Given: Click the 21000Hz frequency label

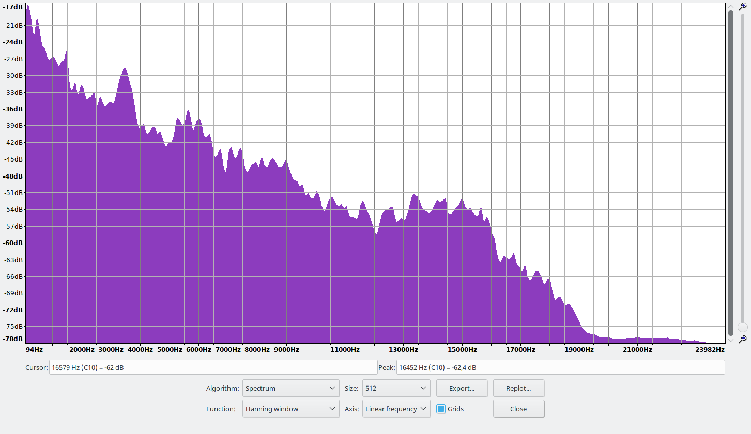Looking at the screenshot, I should 637,349.
